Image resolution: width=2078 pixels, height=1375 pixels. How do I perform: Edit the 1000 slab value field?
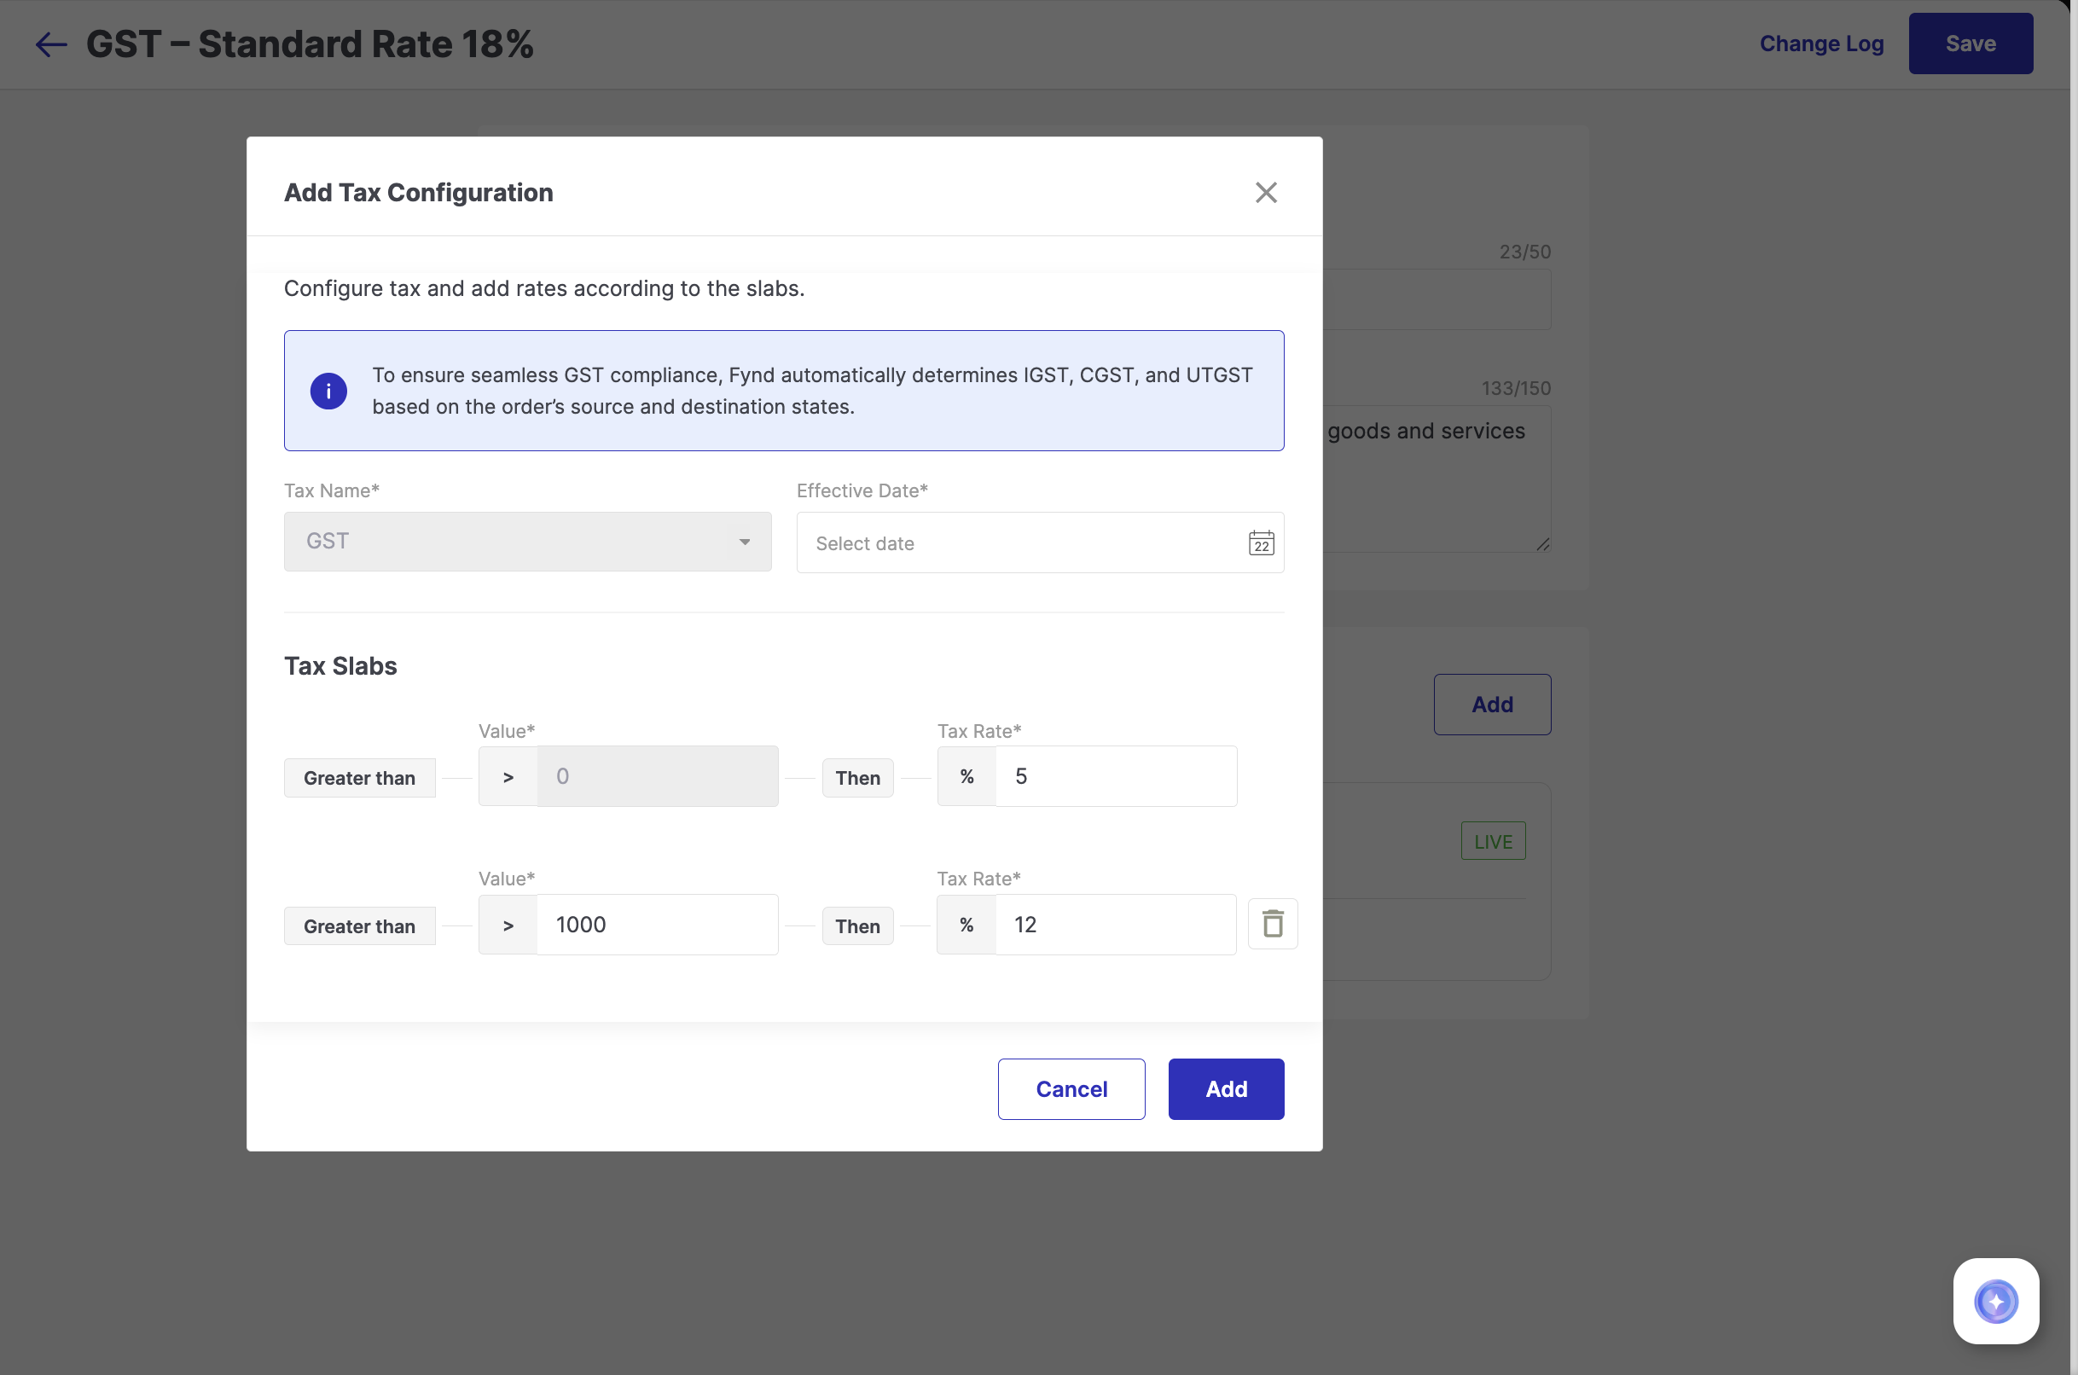point(656,925)
